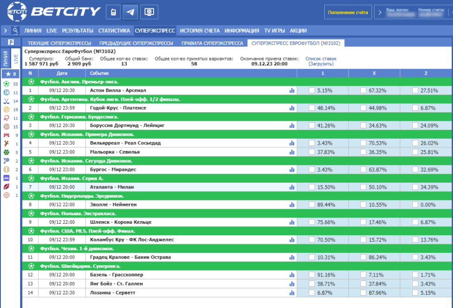Open История счета menu
Viewport: 453px width, 308px height.
tap(200, 30)
